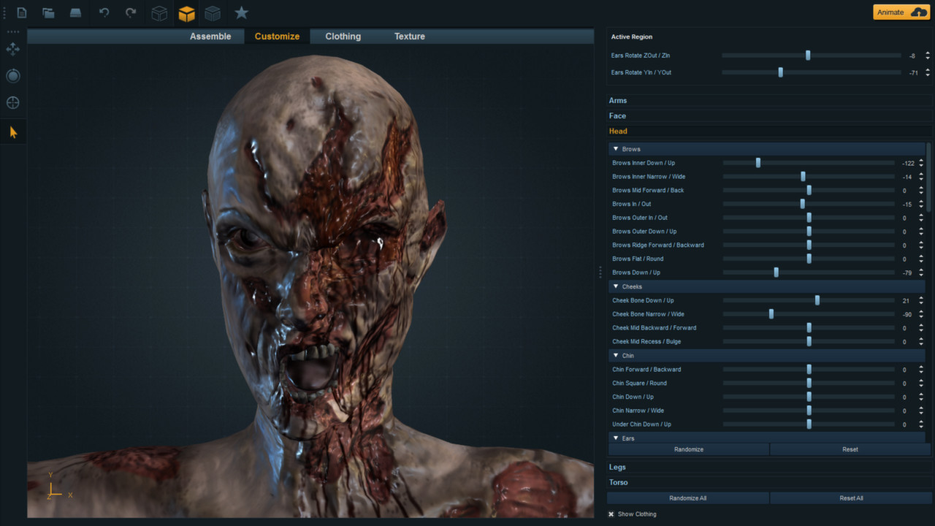The width and height of the screenshot is (935, 526).
Task: Select the Rotate tool below the Move tool
Action: (12, 75)
